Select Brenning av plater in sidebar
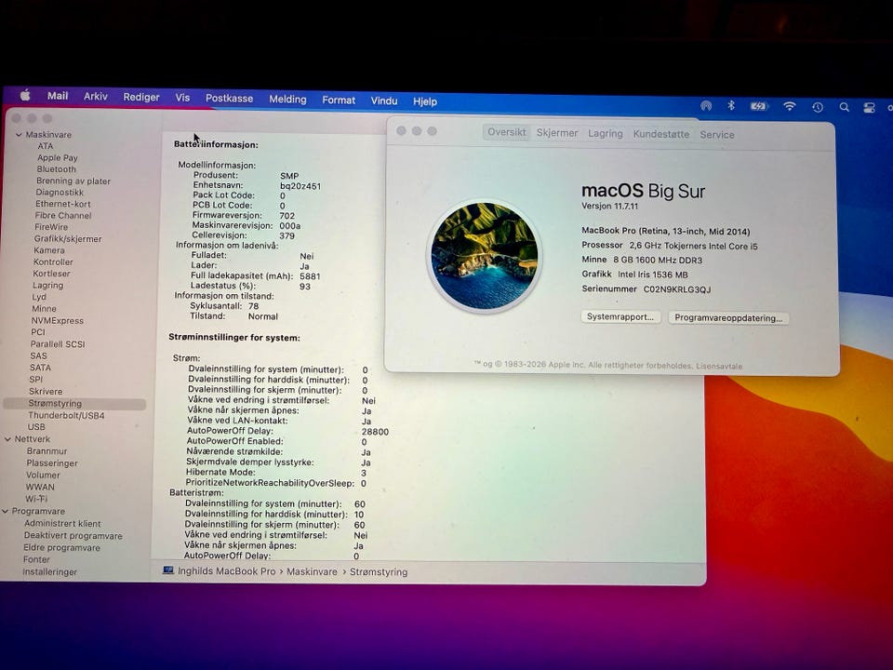893x670 pixels. tap(73, 181)
